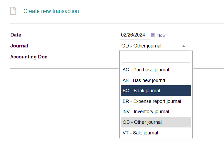The height and width of the screenshot is (154, 224).
Task: Open the calendar date picker icon
Action: 153,35
